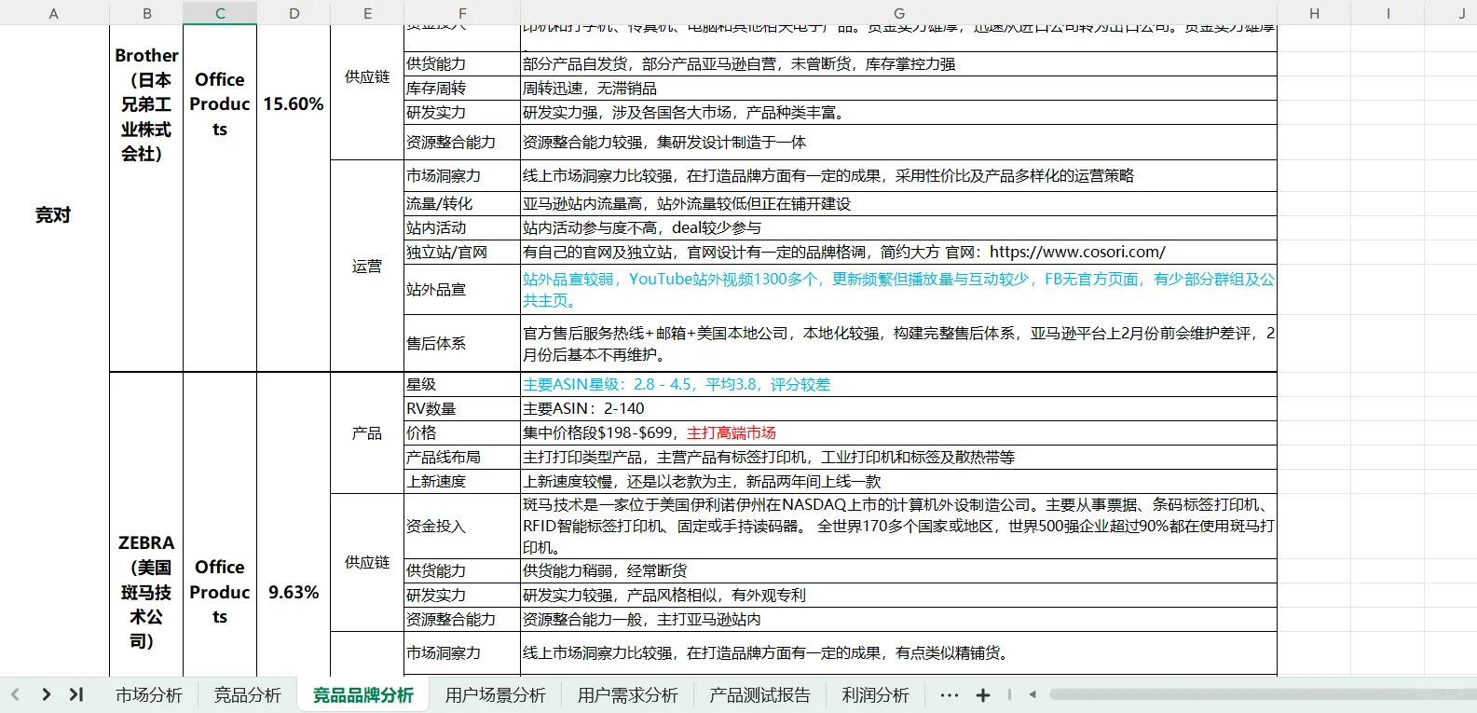Select column A by its header
This screenshot has height=713, width=1477.
tap(54, 13)
